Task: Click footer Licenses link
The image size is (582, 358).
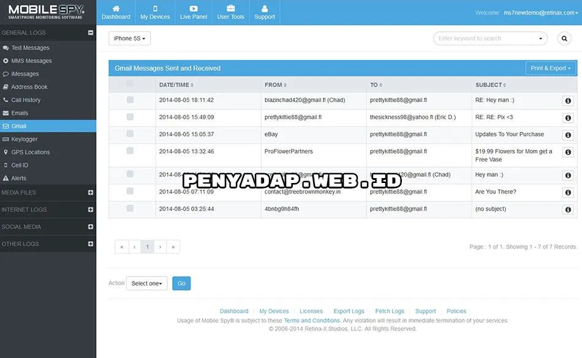Action: point(311,311)
